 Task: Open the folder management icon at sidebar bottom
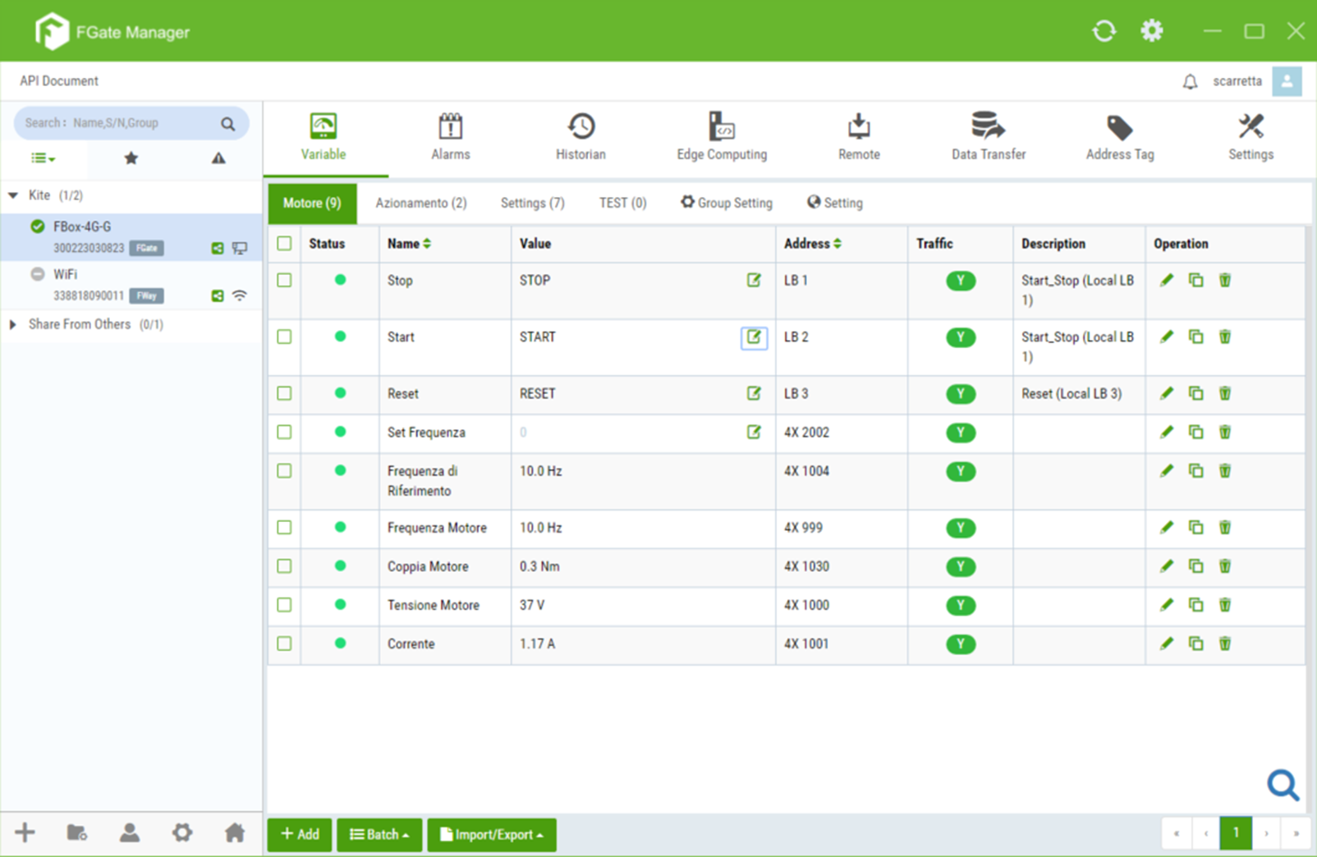(x=77, y=832)
